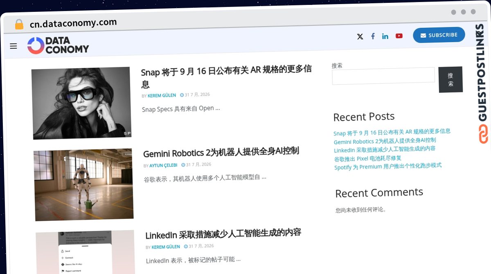Open the Recent Posts link Gemini Robotics 2
Screen dimensions: 491x274
click(x=385, y=141)
